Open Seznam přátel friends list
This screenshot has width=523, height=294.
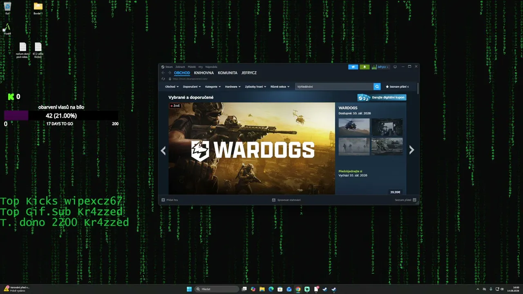[405, 200]
